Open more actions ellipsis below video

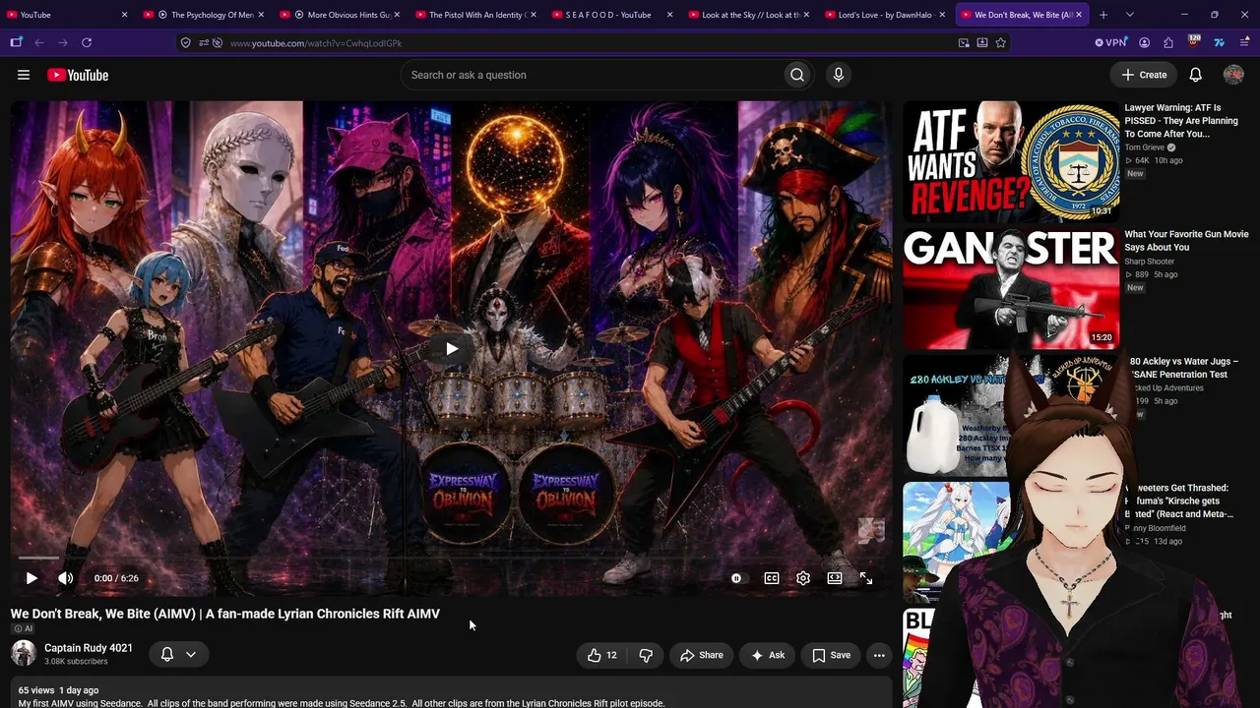pos(879,655)
